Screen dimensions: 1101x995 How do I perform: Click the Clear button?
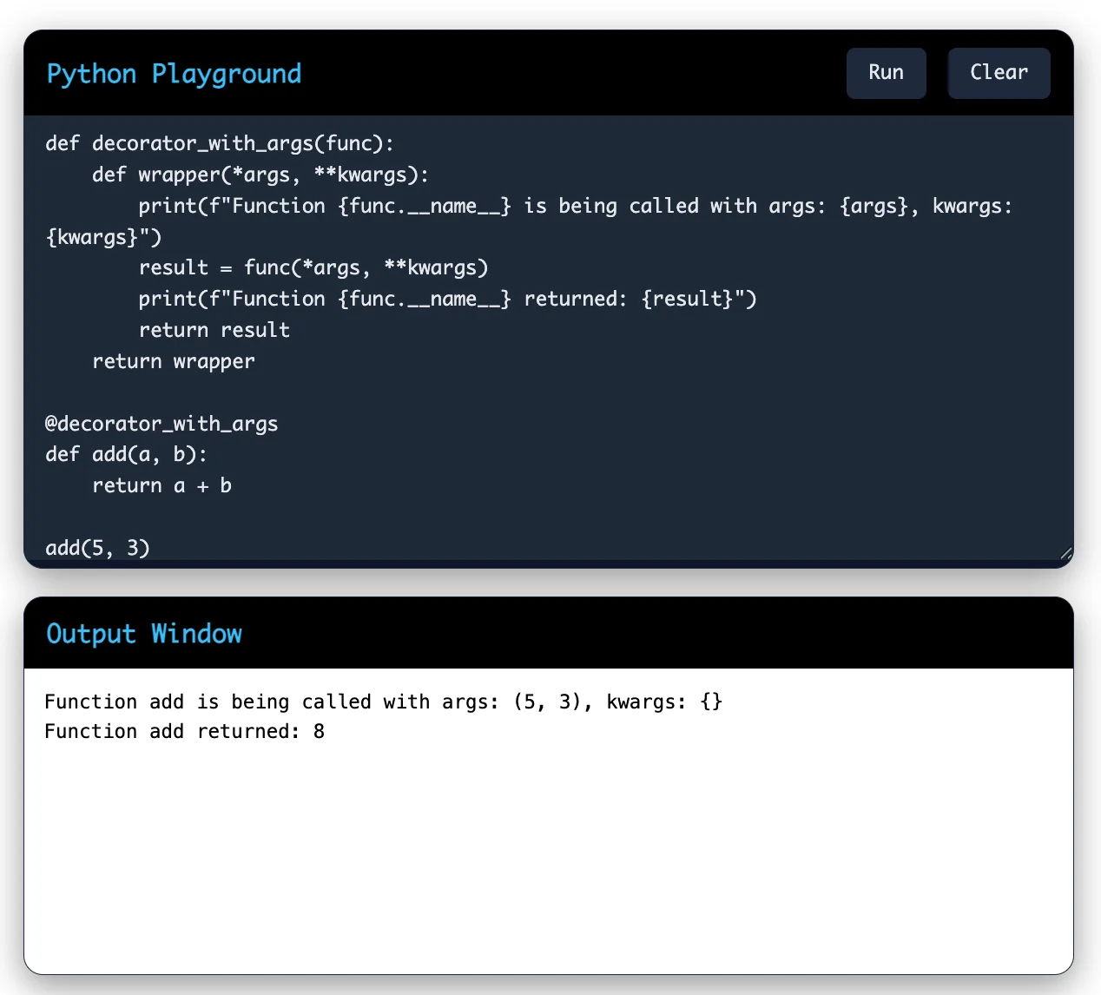999,73
